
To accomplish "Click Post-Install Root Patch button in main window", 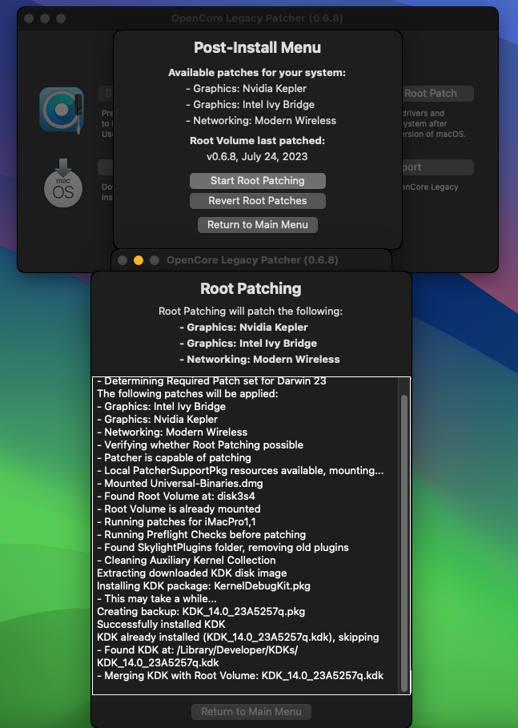I will [x=437, y=94].
